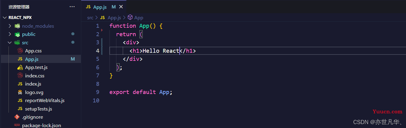This screenshot has width=406, height=128.
Task: Select the public folder label
Action: (29, 34)
